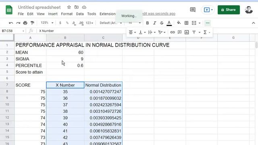
Task: Open the zoom 125% dropdown
Action: pos(47,23)
